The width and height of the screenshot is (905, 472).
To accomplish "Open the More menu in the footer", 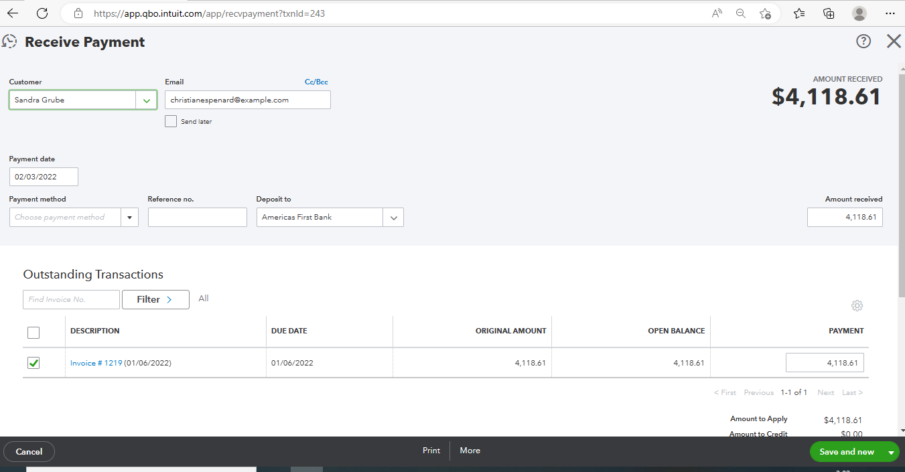I will (470, 451).
